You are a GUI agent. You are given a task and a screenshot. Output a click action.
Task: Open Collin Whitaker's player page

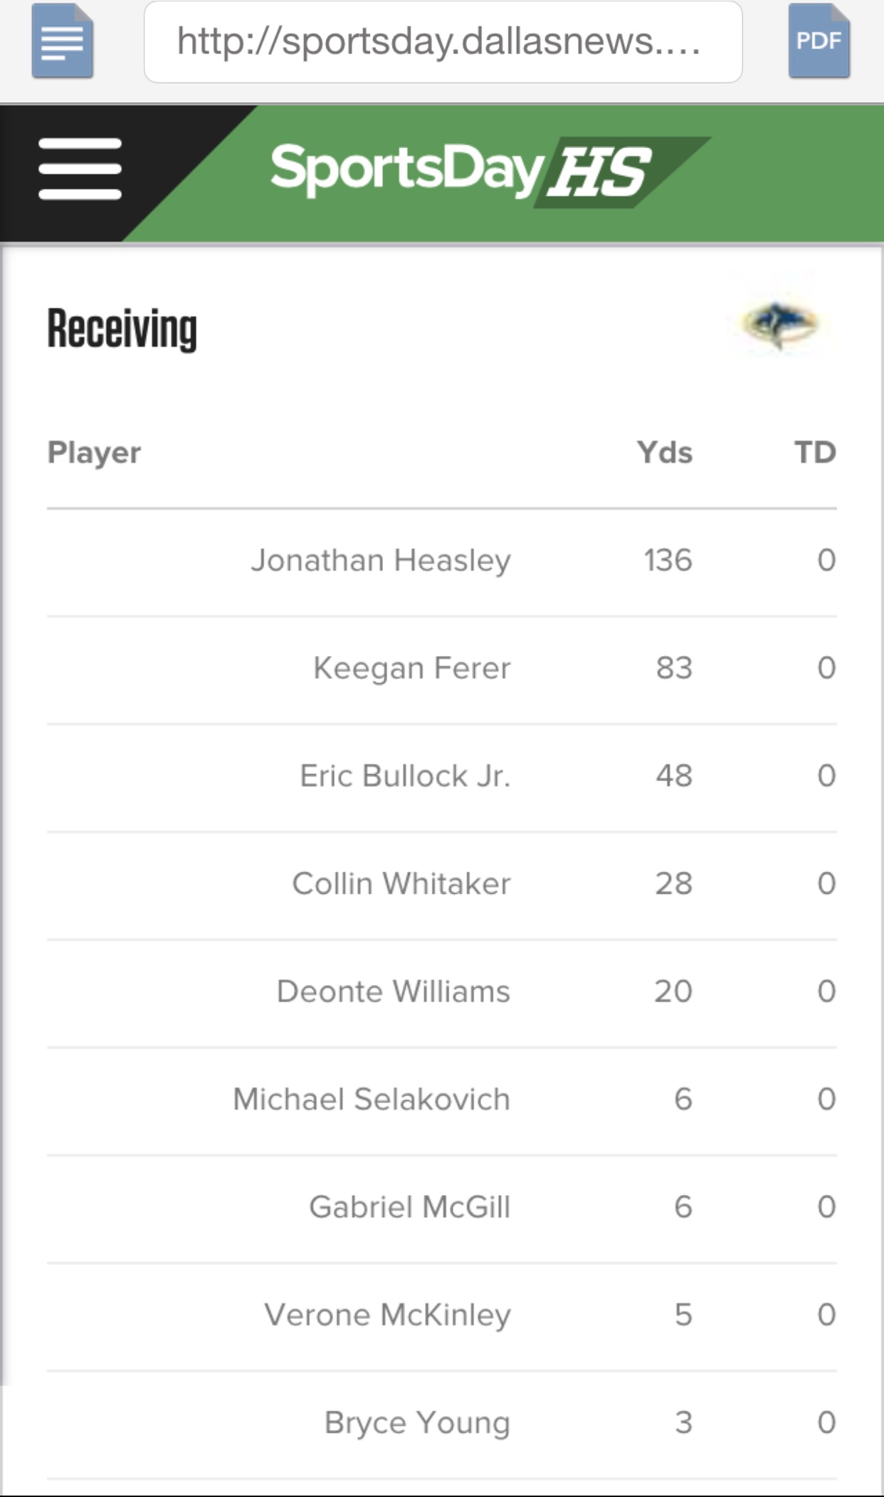pos(401,884)
